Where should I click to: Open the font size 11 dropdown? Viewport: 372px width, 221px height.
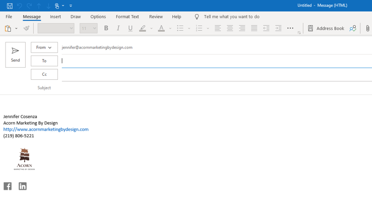click(x=89, y=28)
